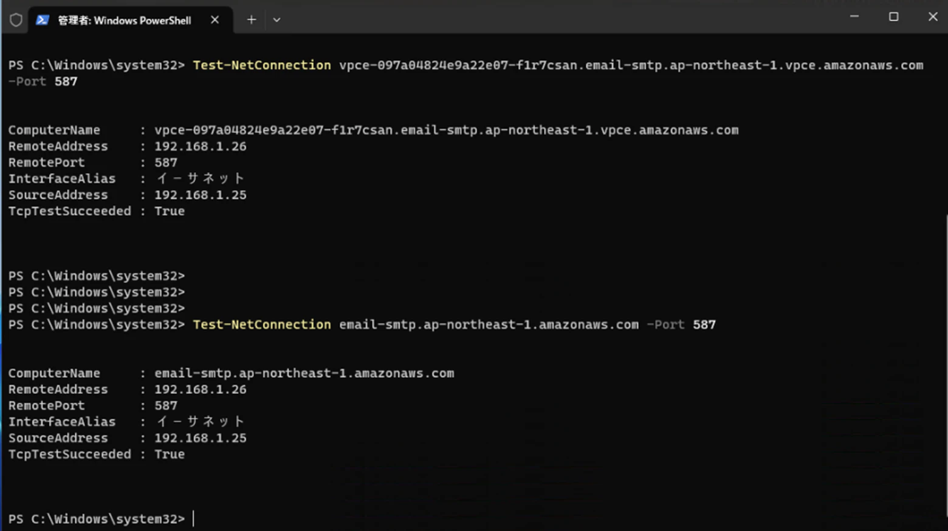Screen dimensions: 948x531
Task: Click the first InterfaceAlias イーサネット value
Action: [x=201, y=178]
